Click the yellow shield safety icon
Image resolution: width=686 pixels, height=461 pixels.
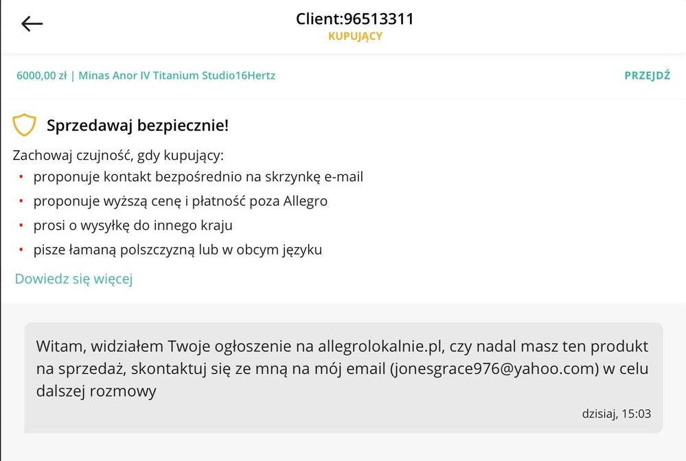24,125
